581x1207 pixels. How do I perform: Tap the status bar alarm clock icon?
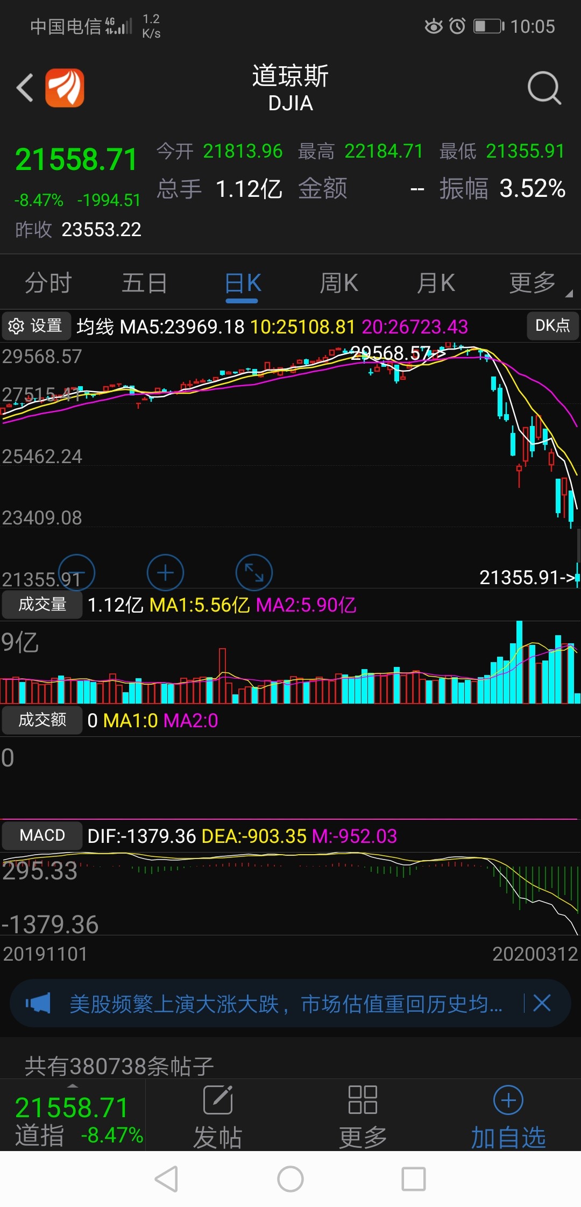457,26
